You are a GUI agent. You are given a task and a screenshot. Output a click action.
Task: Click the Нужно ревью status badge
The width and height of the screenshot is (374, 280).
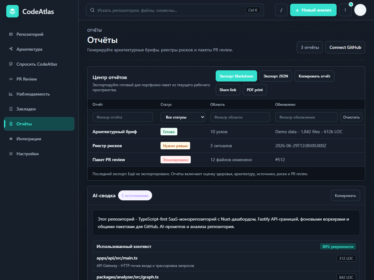(x=175, y=146)
